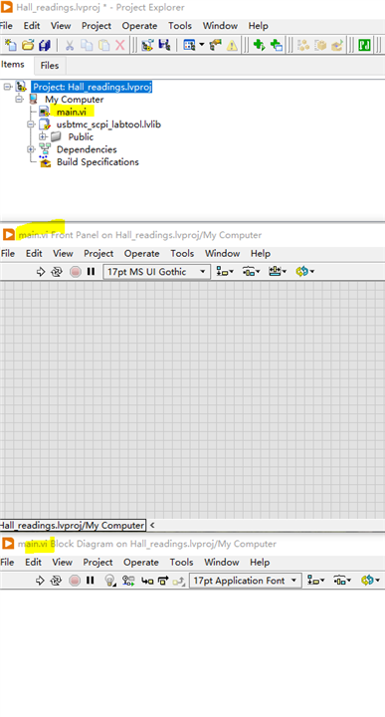This screenshot has height=717, width=385.
Task: Toggle Highlight Execution light bulb
Action: tap(109, 581)
